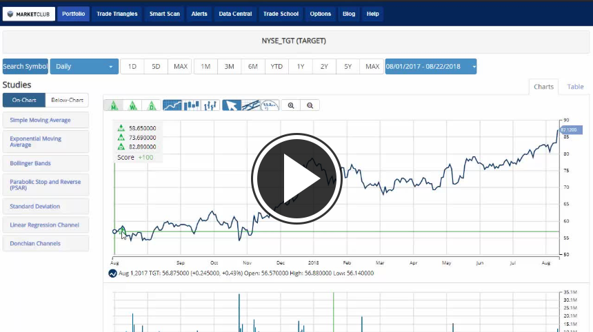Image resolution: width=593 pixels, height=332 pixels.
Task: Open Trade Triangles in navigation
Action: (x=117, y=14)
